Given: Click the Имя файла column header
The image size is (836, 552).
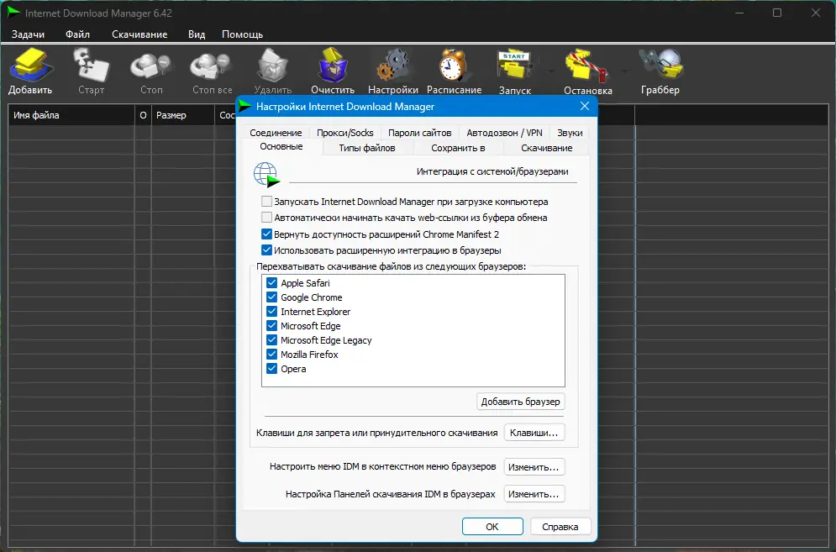Looking at the screenshot, I should click(71, 115).
